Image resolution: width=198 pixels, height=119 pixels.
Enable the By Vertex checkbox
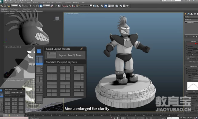point(187,46)
